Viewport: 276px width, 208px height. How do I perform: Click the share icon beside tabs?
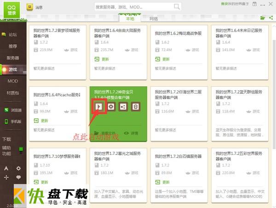click(x=271, y=18)
